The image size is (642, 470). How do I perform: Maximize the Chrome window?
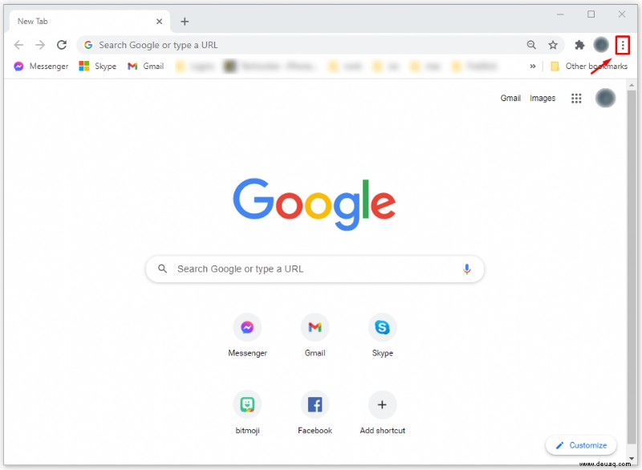[591, 14]
